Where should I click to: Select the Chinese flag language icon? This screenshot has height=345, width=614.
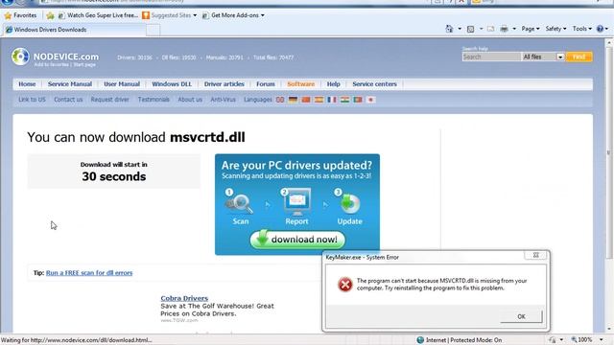tap(306, 100)
